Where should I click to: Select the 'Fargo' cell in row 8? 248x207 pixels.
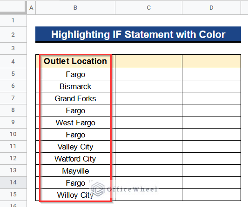click(75, 110)
